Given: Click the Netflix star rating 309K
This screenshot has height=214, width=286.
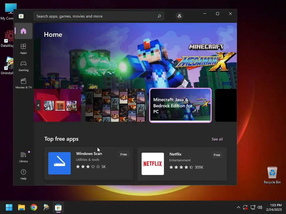Looking at the screenshot, I should click(x=186, y=167).
